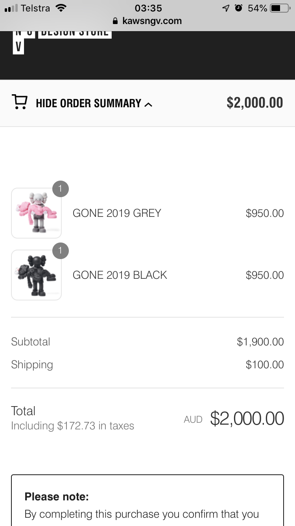This screenshot has height=526, width=295.
Task: Tap the alarm clock status icon
Action: [x=238, y=8]
